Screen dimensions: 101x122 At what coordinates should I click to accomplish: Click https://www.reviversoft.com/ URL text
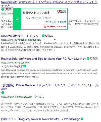click(x=16, y=63)
